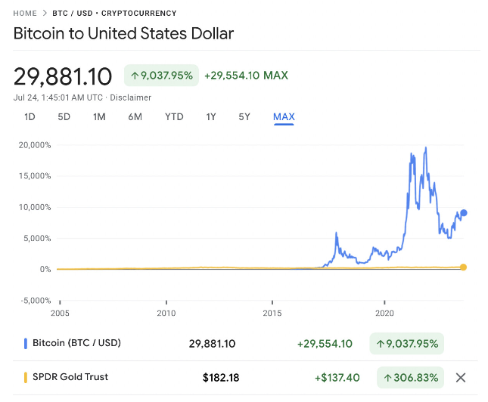Click the blue Bitcoin color marker
Screen dimensions: 488x402
coord(26,343)
